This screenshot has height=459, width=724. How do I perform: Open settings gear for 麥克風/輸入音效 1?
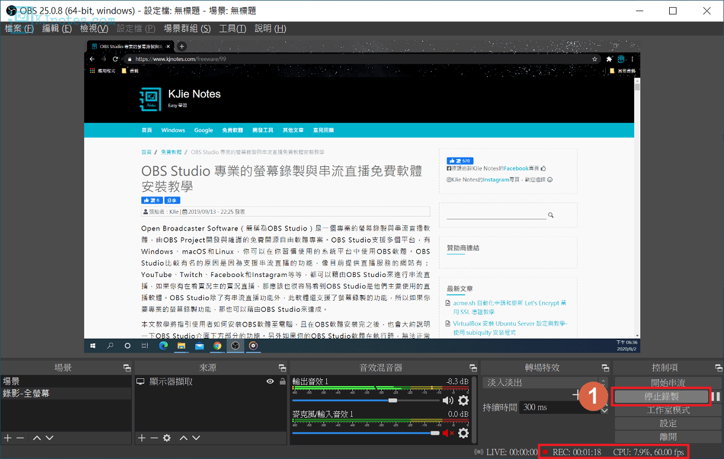[463, 434]
